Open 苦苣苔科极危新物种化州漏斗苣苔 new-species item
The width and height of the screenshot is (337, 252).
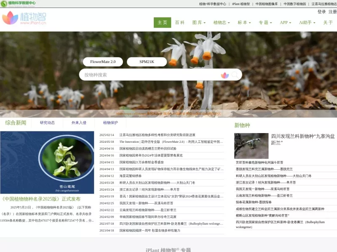tap(259, 163)
